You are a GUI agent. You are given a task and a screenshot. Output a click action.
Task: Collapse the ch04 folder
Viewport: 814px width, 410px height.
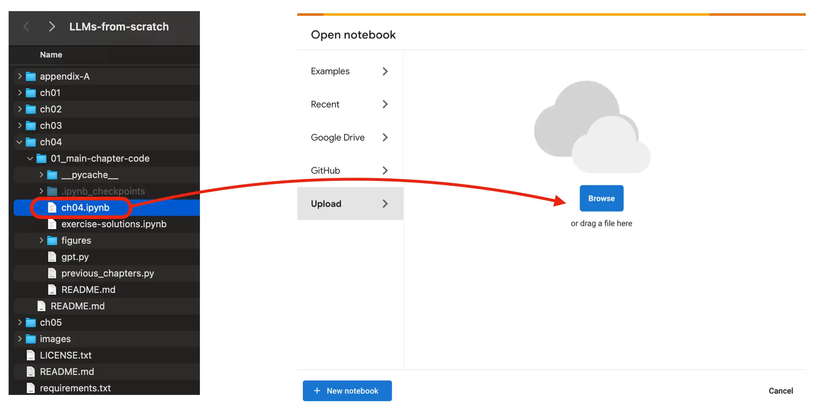(x=19, y=142)
